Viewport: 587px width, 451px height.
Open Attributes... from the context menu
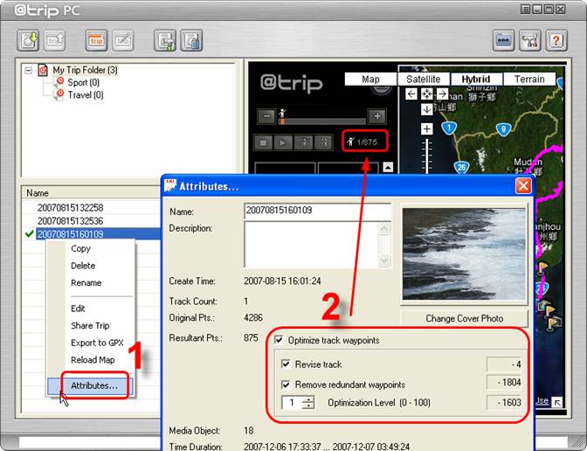(x=90, y=385)
